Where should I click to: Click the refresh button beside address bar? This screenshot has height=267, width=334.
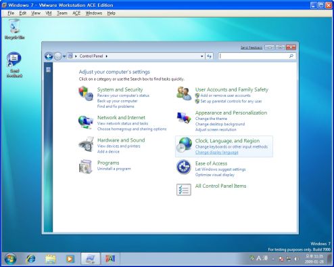tap(209, 56)
